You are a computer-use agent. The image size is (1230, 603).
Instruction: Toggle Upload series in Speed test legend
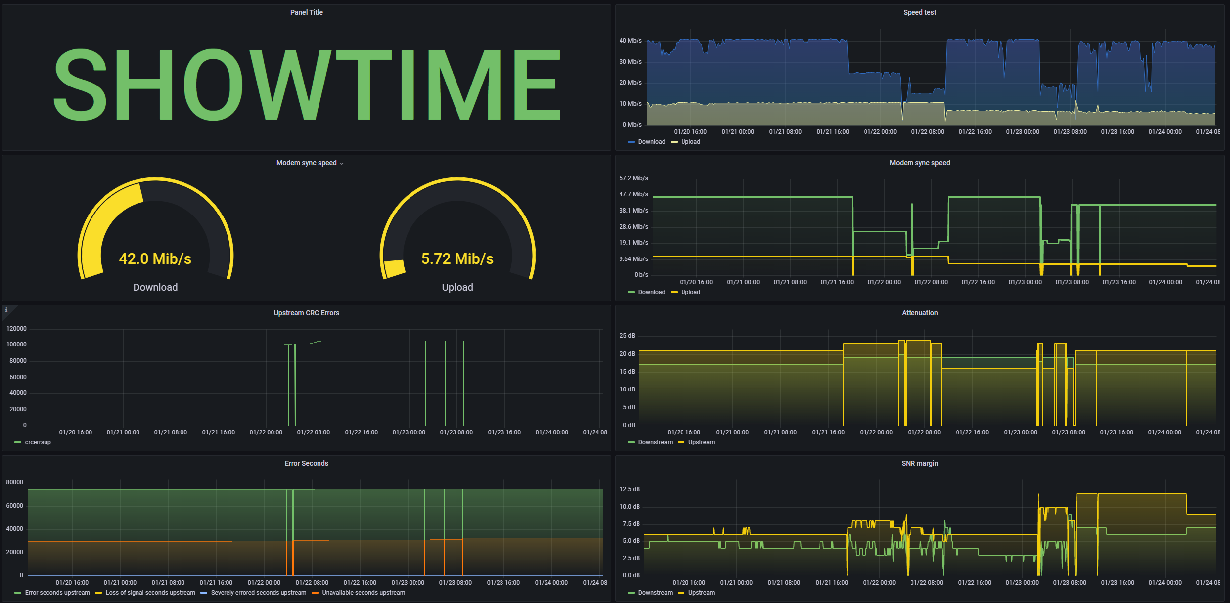click(690, 142)
